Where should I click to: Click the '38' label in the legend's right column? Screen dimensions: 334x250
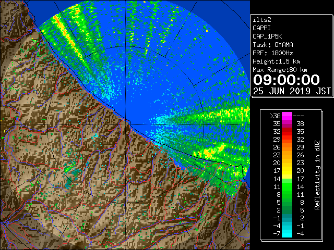point(300,124)
